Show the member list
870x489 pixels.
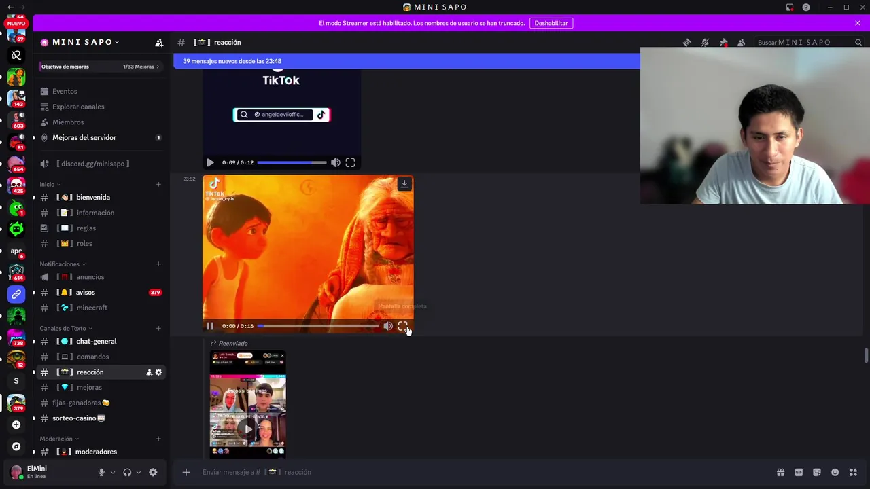741,42
